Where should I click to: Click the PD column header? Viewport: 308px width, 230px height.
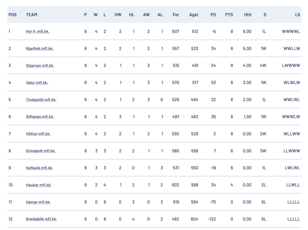pos(213,15)
